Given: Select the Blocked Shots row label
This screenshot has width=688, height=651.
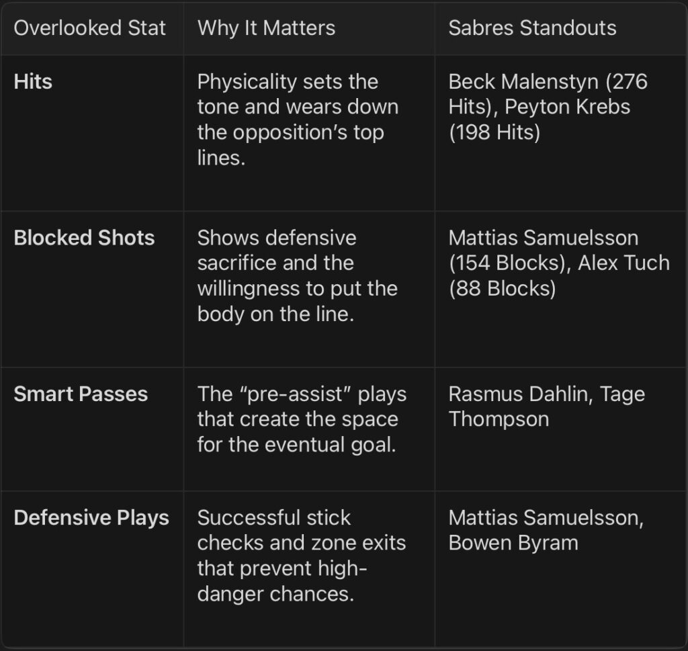Looking at the screenshot, I should coord(84,238).
